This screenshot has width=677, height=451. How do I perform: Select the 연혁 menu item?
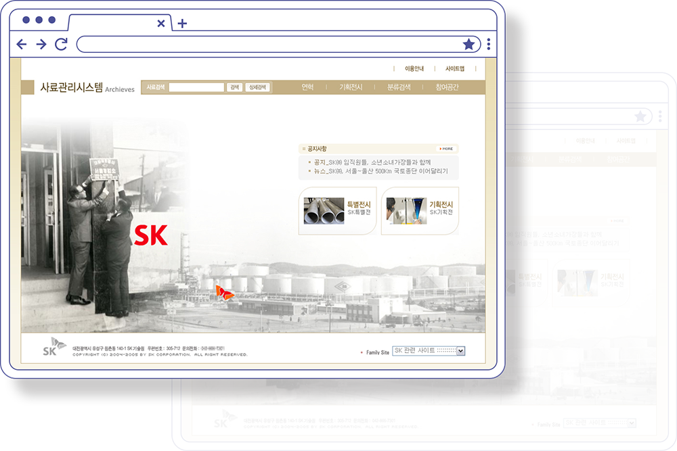307,87
